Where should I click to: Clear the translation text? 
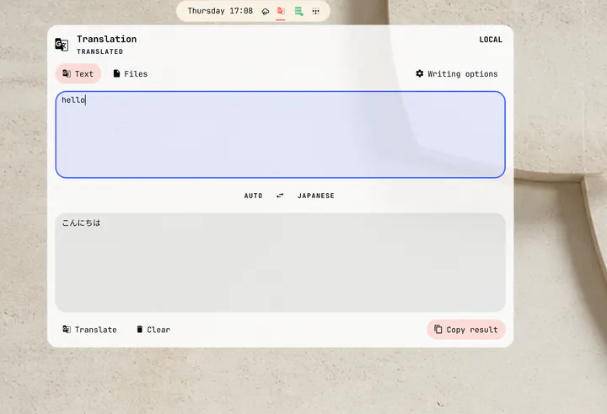click(153, 330)
